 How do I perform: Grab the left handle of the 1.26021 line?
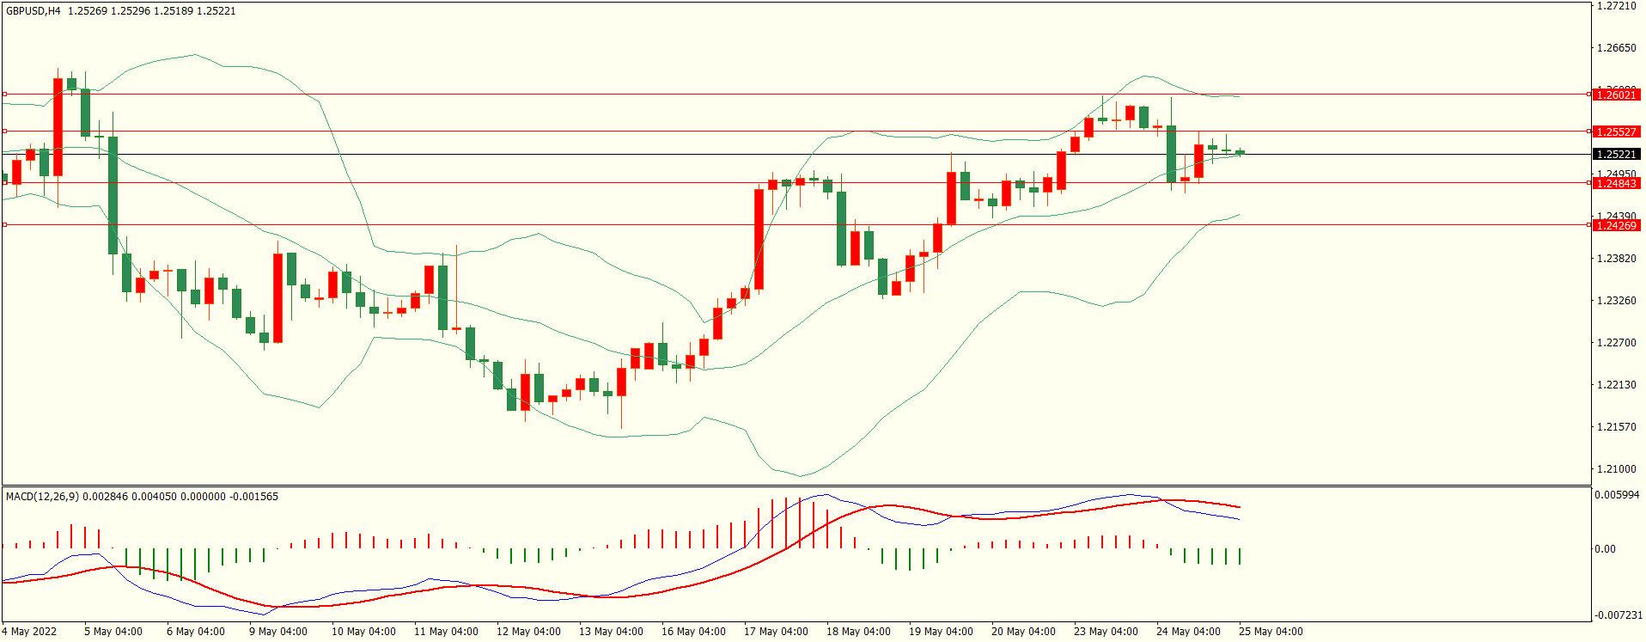tap(4, 94)
